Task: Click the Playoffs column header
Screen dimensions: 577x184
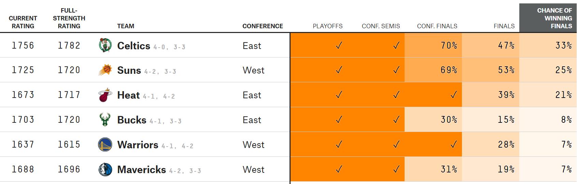Action: click(x=327, y=26)
